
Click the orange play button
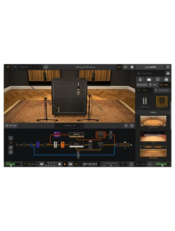[65, 164]
